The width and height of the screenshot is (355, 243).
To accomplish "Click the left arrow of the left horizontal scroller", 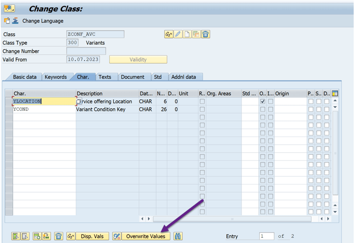I will tap(142, 219).
